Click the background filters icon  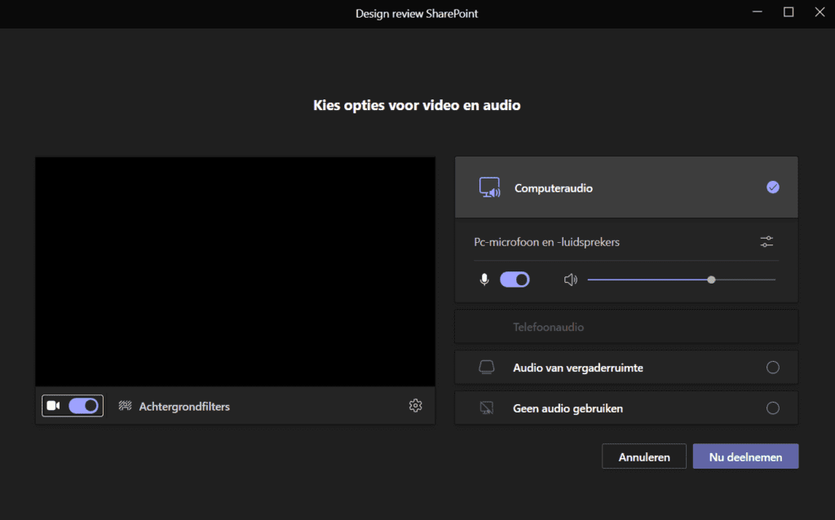[125, 406]
